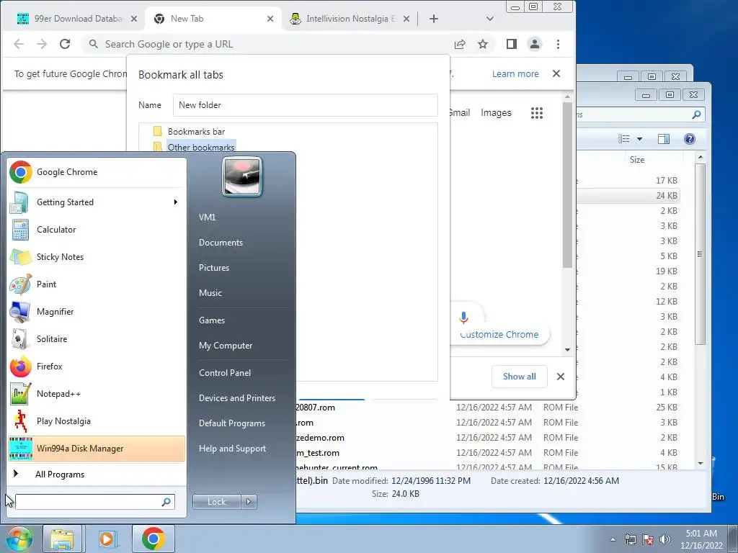Click network tray icon
The height and width of the screenshot is (553, 738).
tap(630, 540)
